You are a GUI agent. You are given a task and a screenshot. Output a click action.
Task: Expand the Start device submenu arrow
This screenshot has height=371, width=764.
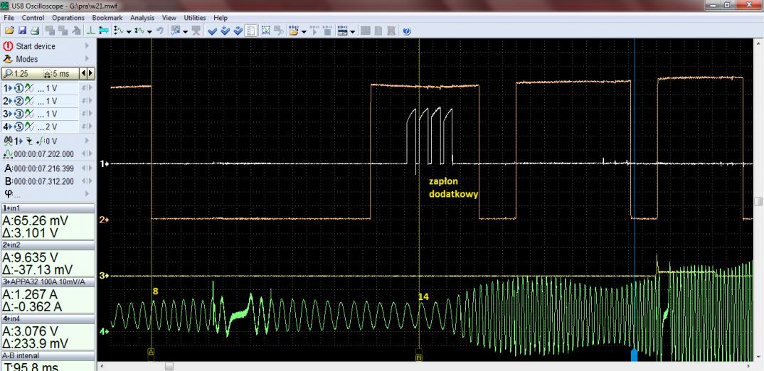pos(87,46)
